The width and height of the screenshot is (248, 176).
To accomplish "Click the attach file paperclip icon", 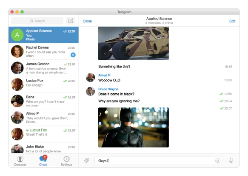I will [87, 161].
